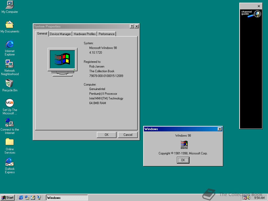Click the product ID 79878-000-0100015-12089
268x201 pixels.
point(106,76)
